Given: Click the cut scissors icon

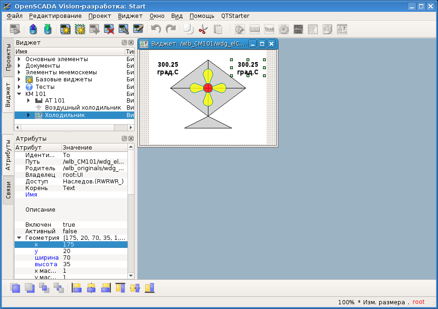Looking at the screenshot, I should pos(203,29).
